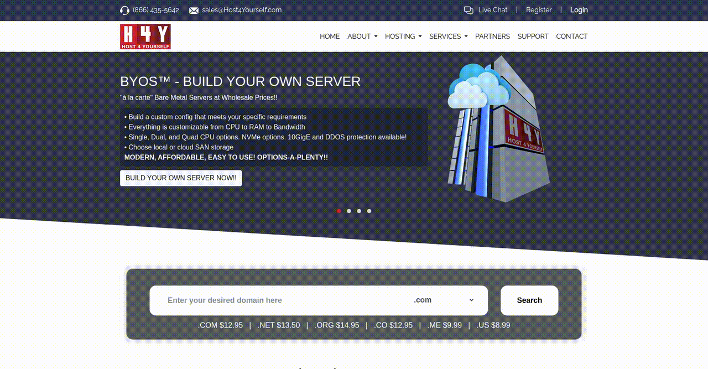Navigate to HOME menu item
This screenshot has height=369, width=708.
330,37
